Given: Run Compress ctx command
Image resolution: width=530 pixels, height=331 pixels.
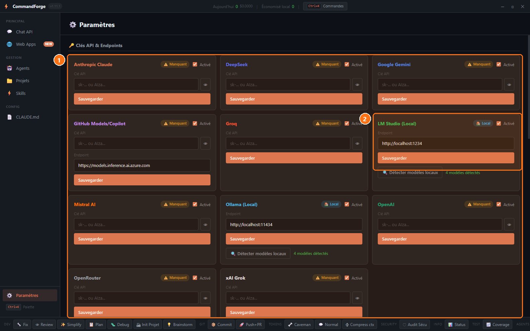Looking at the screenshot, I should [x=360, y=325].
